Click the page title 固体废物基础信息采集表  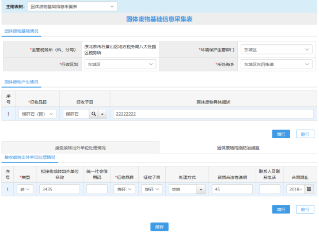click(159, 19)
